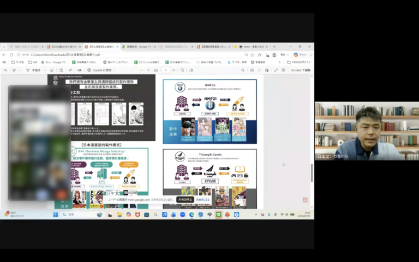Print the PDF document
Viewport: 419px width, 262px height.
252,70
